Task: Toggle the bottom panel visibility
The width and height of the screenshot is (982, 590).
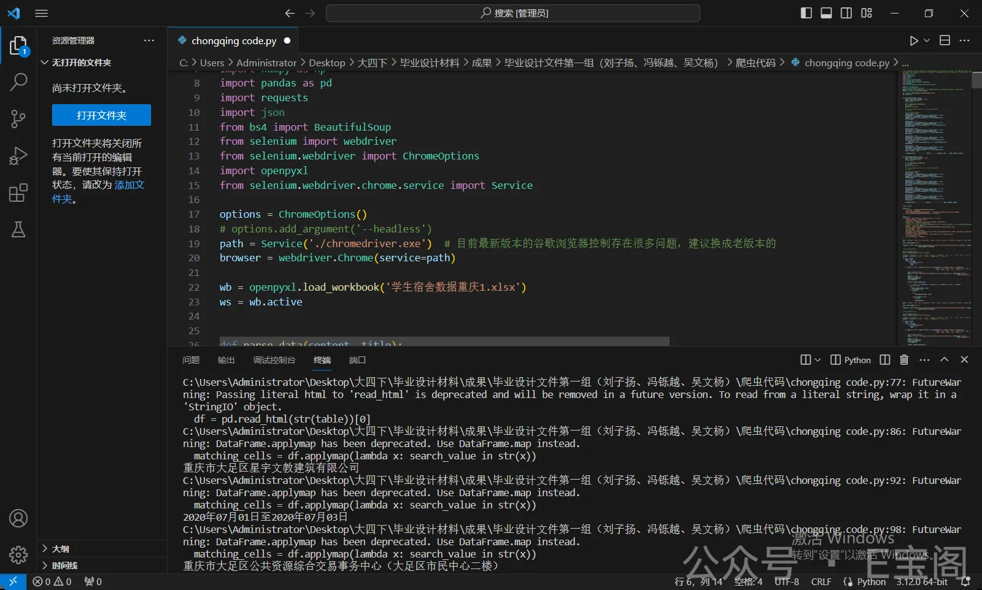Action: [826, 13]
